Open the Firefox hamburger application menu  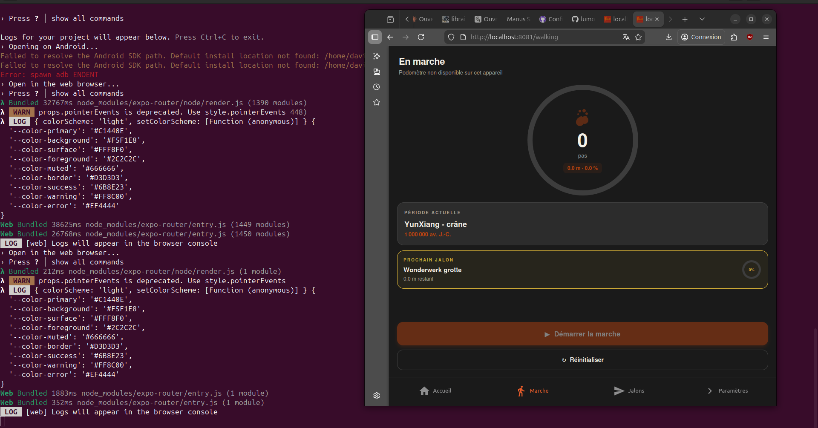(766, 37)
